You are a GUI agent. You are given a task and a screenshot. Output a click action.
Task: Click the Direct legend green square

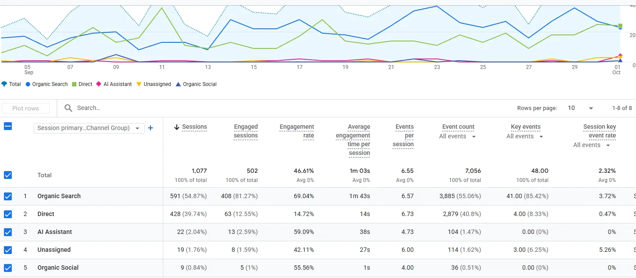tap(74, 84)
